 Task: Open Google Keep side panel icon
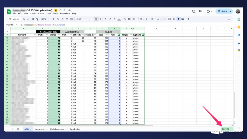tap(239, 27)
